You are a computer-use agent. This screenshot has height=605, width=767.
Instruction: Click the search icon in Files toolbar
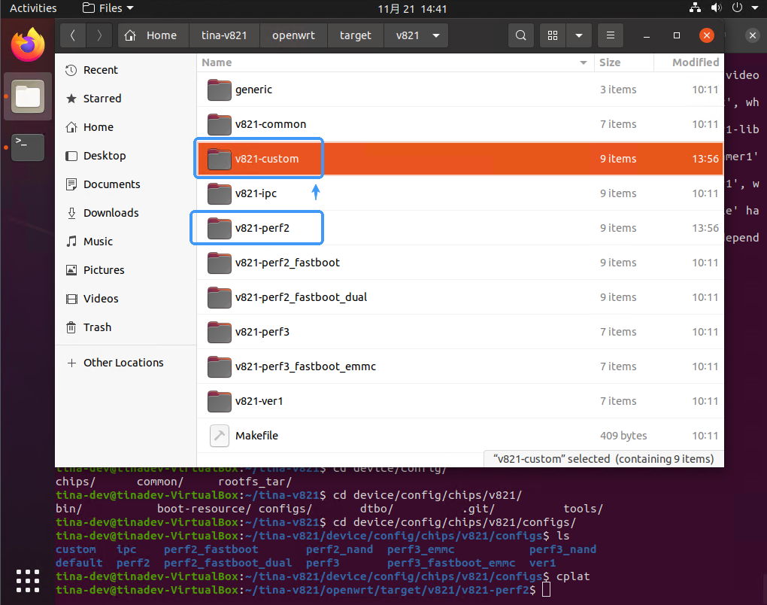click(x=520, y=35)
